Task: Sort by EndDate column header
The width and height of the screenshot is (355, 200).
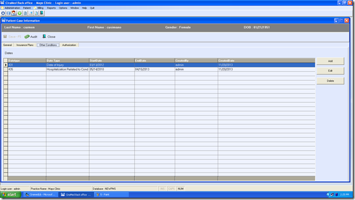Action: pyautogui.click(x=155, y=60)
